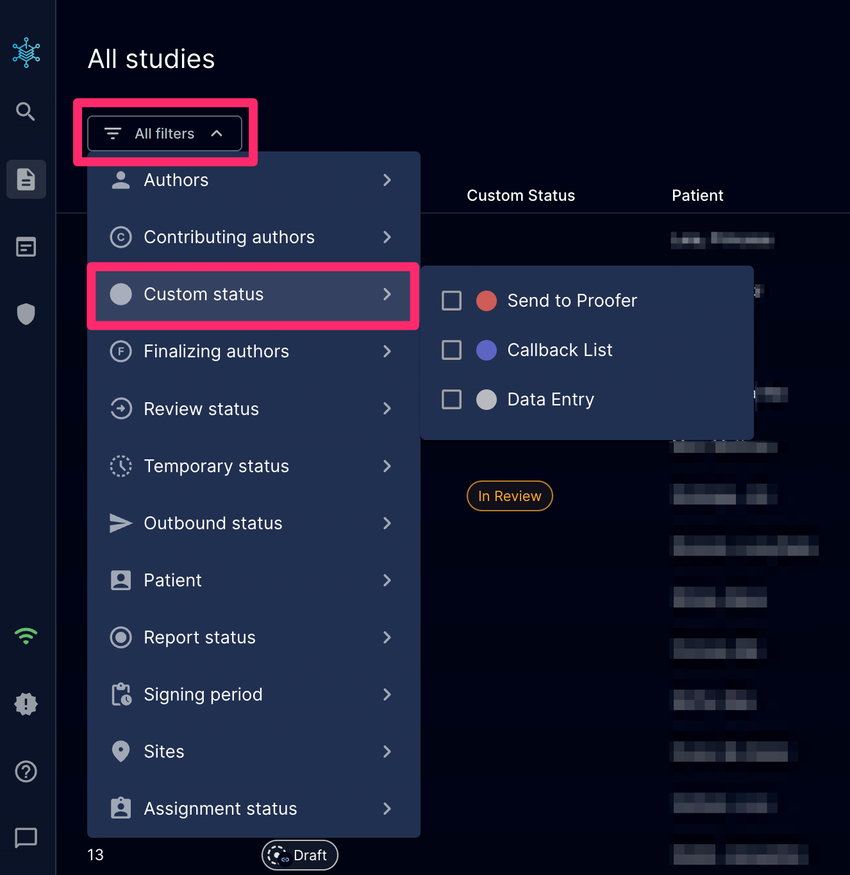This screenshot has height=875, width=850.
Task: Click the Signing period clipboard clock icon
Action: 121,694
